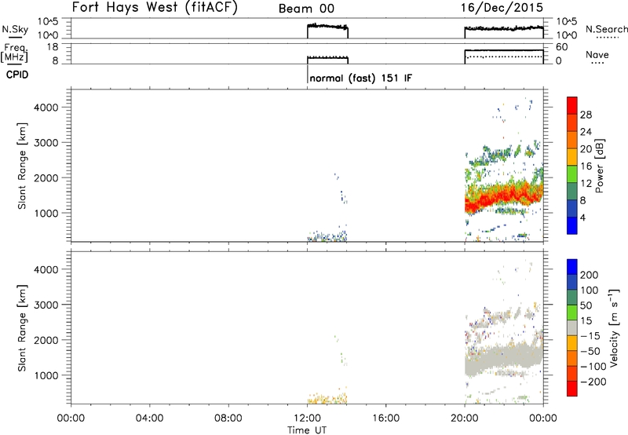Click the "N.Search" legend label
The width and height of the screenshot is (628, 435).
click(606, 29)
